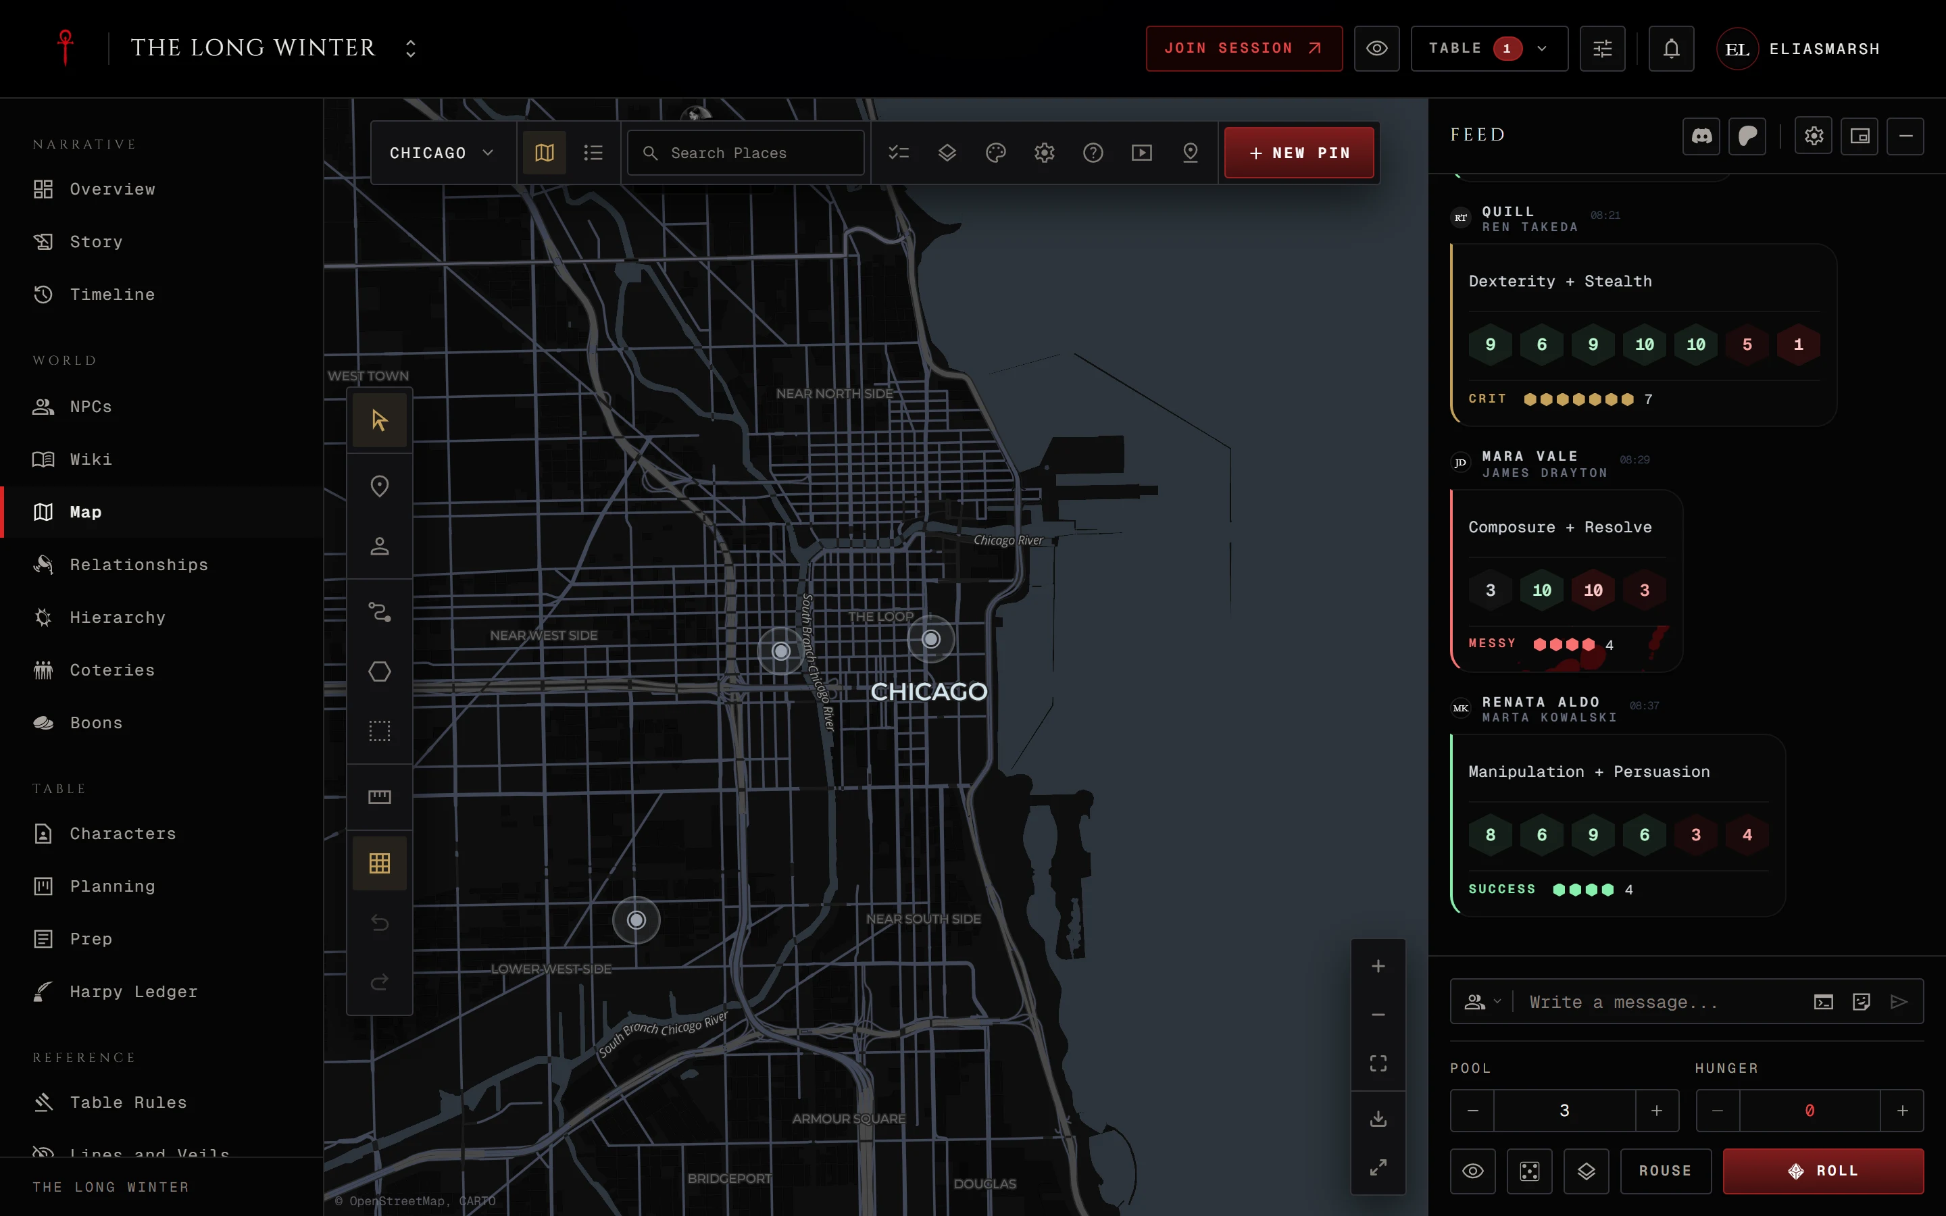Click the Rouse button
This screenshot has width=1946, height=1216.
[1666, 1171]
